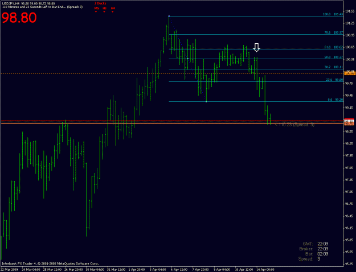Click the 101.25 price axis label

click(350, 23)
